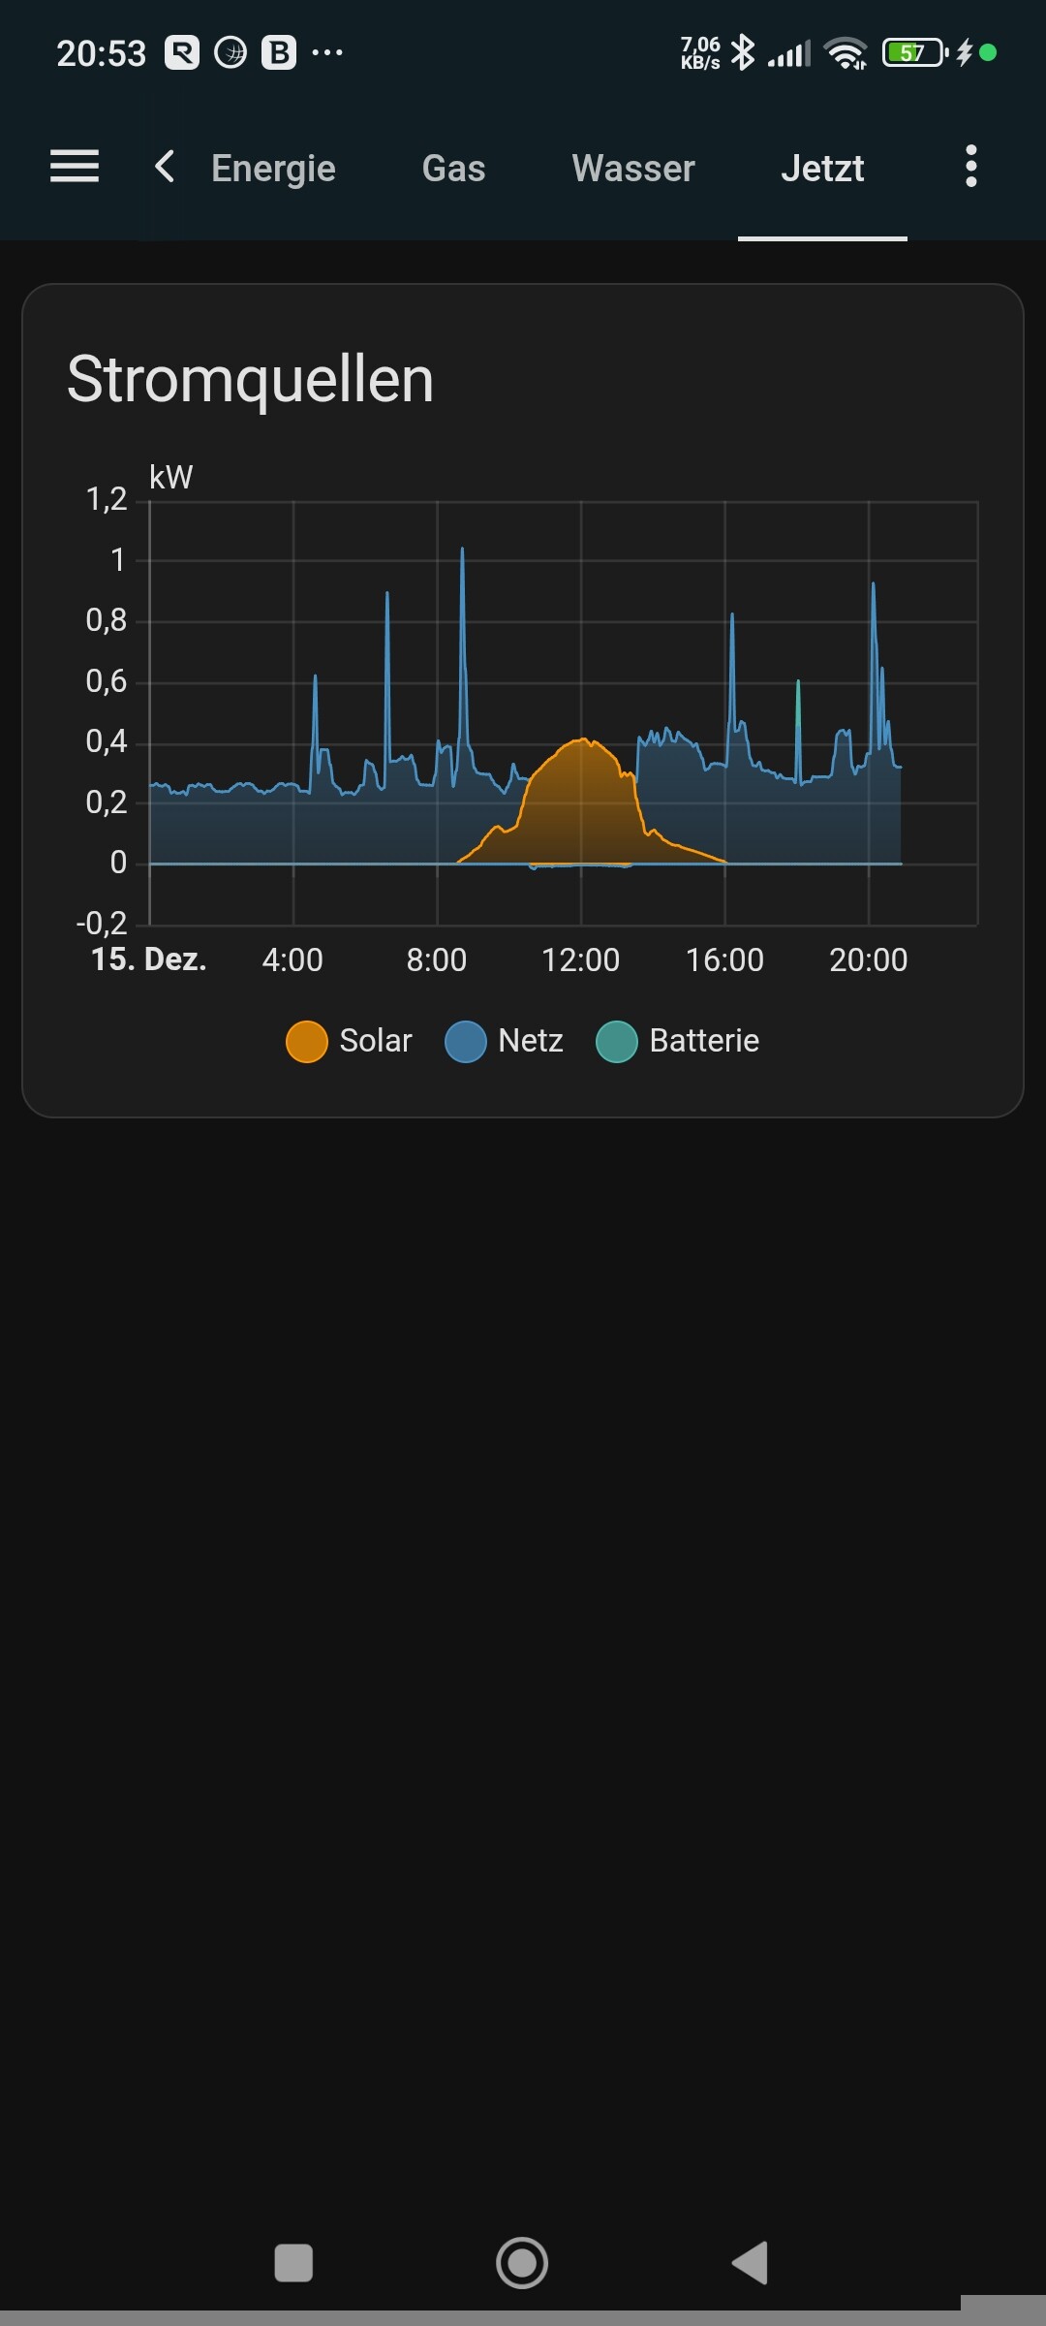Switch to the Gas tab
1046x2326 pixels.
pyautogui.click(x=453, y=169)
